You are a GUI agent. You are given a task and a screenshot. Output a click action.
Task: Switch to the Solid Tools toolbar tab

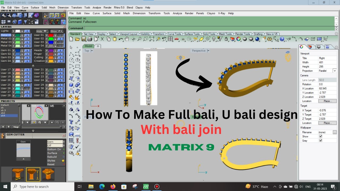(x=209, y=34)
